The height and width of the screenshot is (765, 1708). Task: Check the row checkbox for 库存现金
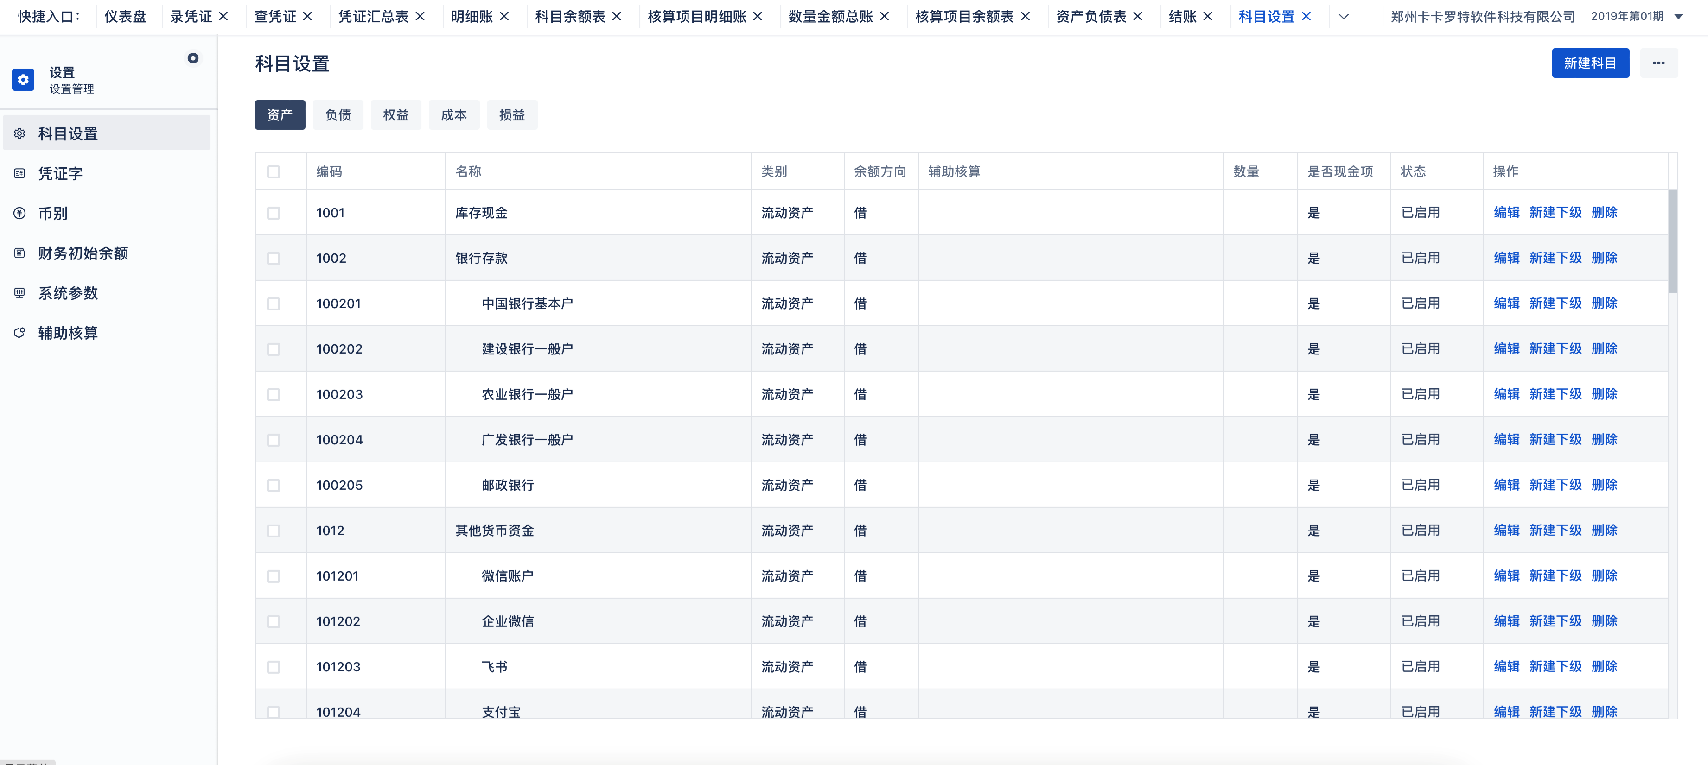(274, 213)
